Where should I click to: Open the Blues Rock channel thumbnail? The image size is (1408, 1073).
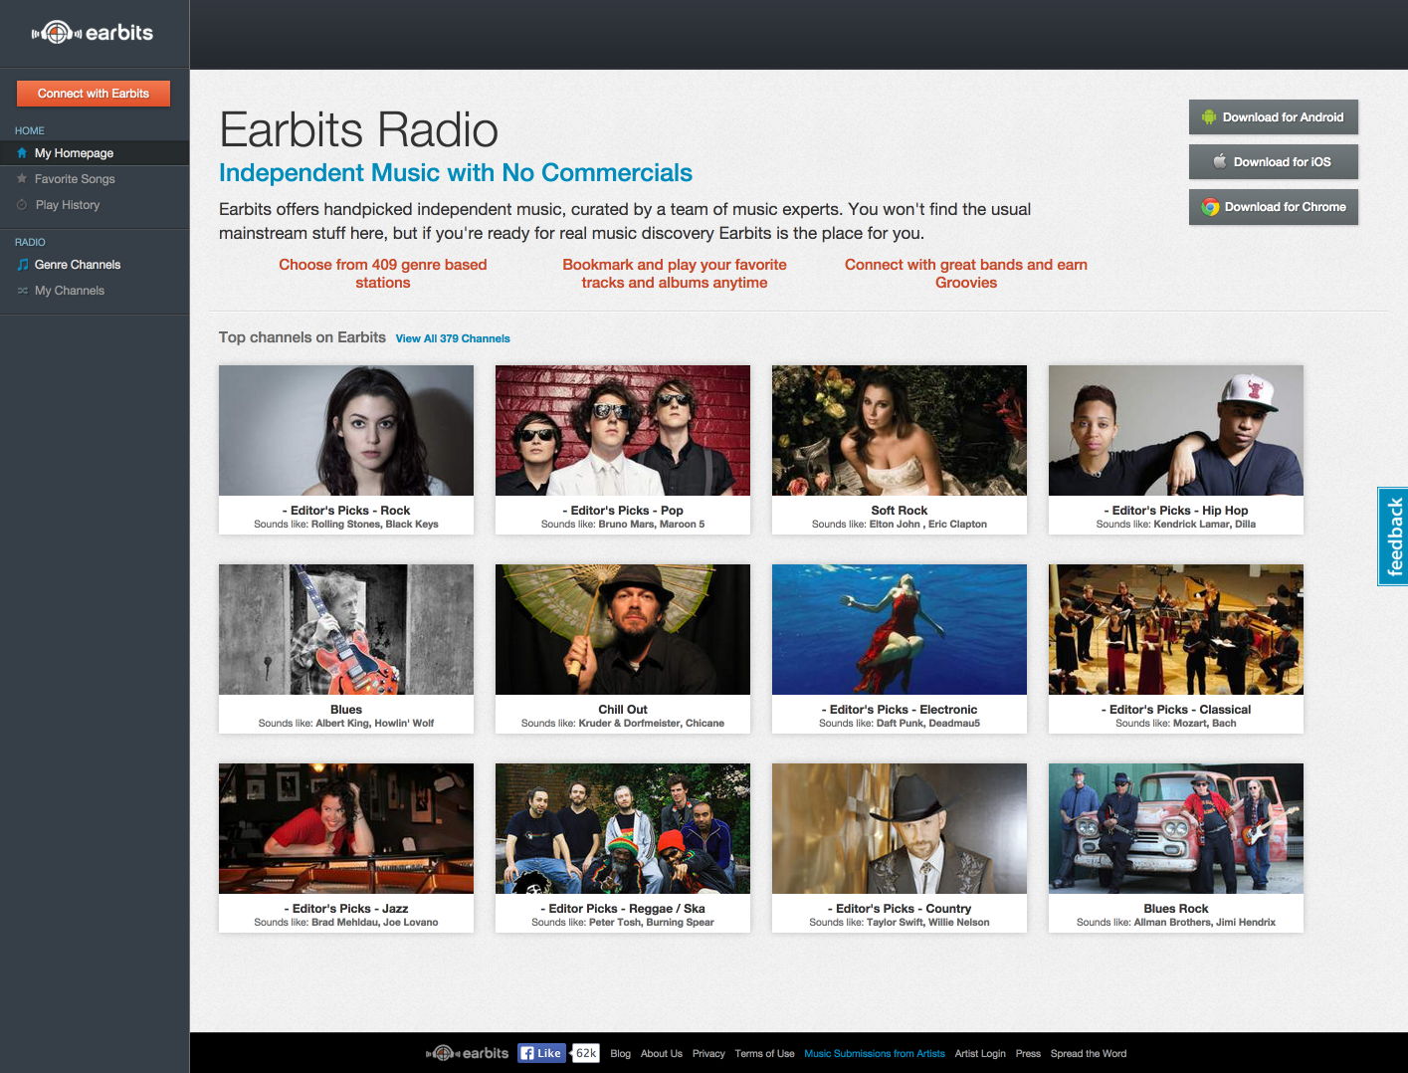[x=1176, y=828]
